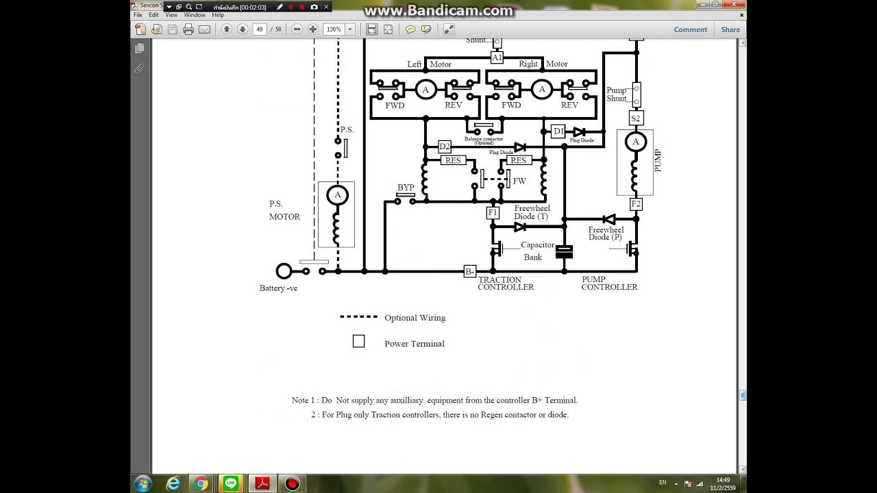The image size is (877, 493).
Task: Open Bandicam recorder from taskbar
Action: click(293, 483)
